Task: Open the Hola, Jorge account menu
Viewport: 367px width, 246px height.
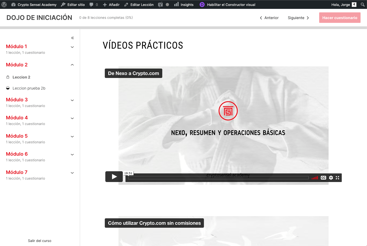Action: click(x=344, y=5)
